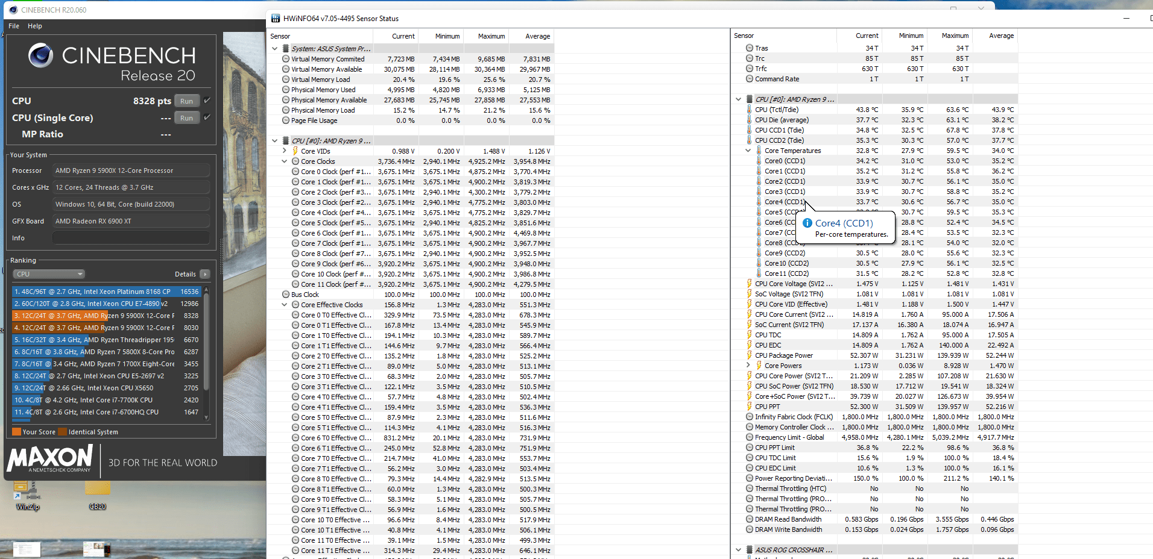
Task: Click the HWiNFO64 title bar app icon
Action: tap(276, 19)
